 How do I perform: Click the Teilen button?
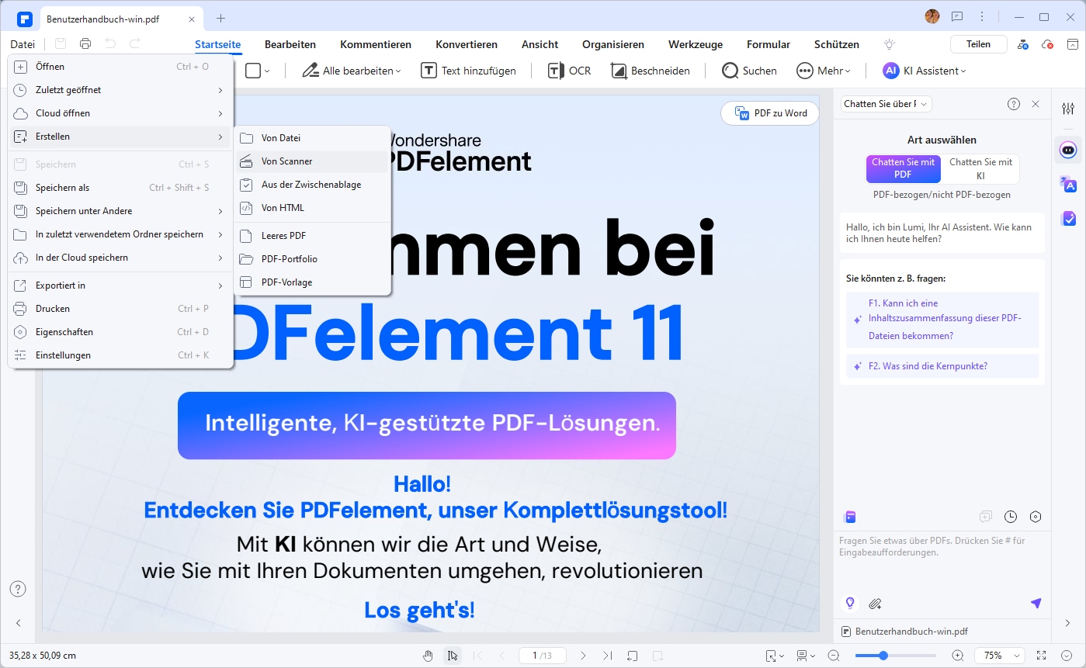point(978,44)
